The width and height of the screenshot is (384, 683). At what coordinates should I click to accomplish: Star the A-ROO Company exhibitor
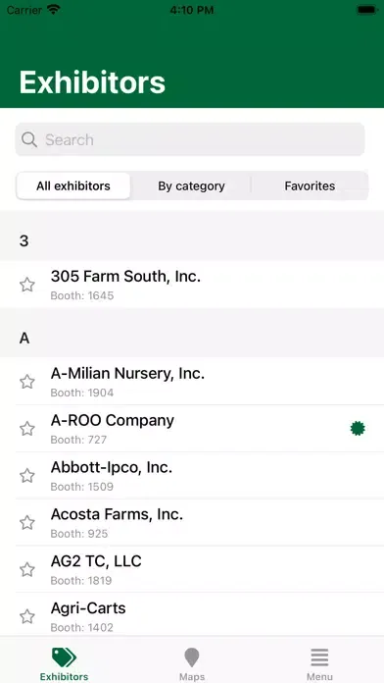click(27, 429)
